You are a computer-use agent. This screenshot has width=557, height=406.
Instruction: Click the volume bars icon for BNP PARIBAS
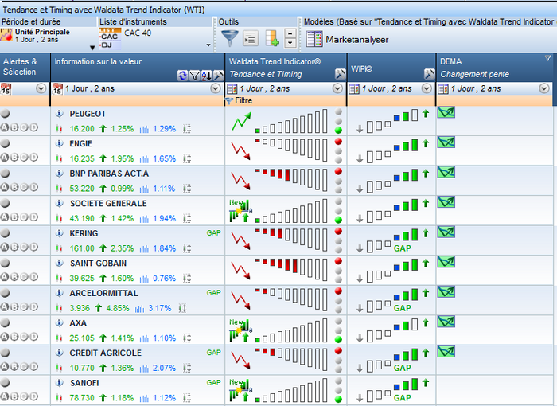146,189
